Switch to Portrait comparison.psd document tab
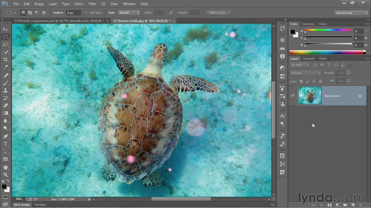This screenshot has width=371, height=208. click(x=59, y=21)
